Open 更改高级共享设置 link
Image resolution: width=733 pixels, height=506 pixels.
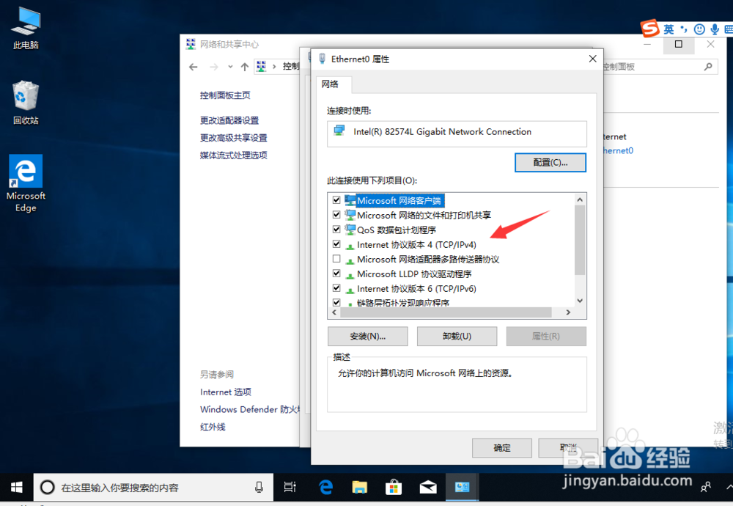[x=234, y=138]
